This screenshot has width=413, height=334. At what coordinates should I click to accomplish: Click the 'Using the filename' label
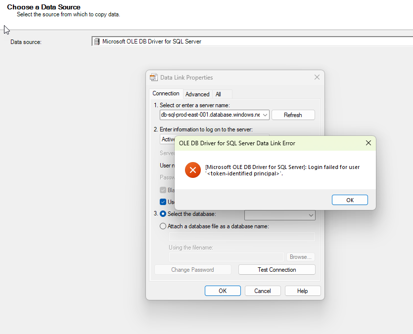tap(191, 248)
